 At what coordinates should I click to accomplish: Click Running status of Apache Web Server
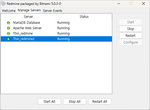(x=63, y=28)
